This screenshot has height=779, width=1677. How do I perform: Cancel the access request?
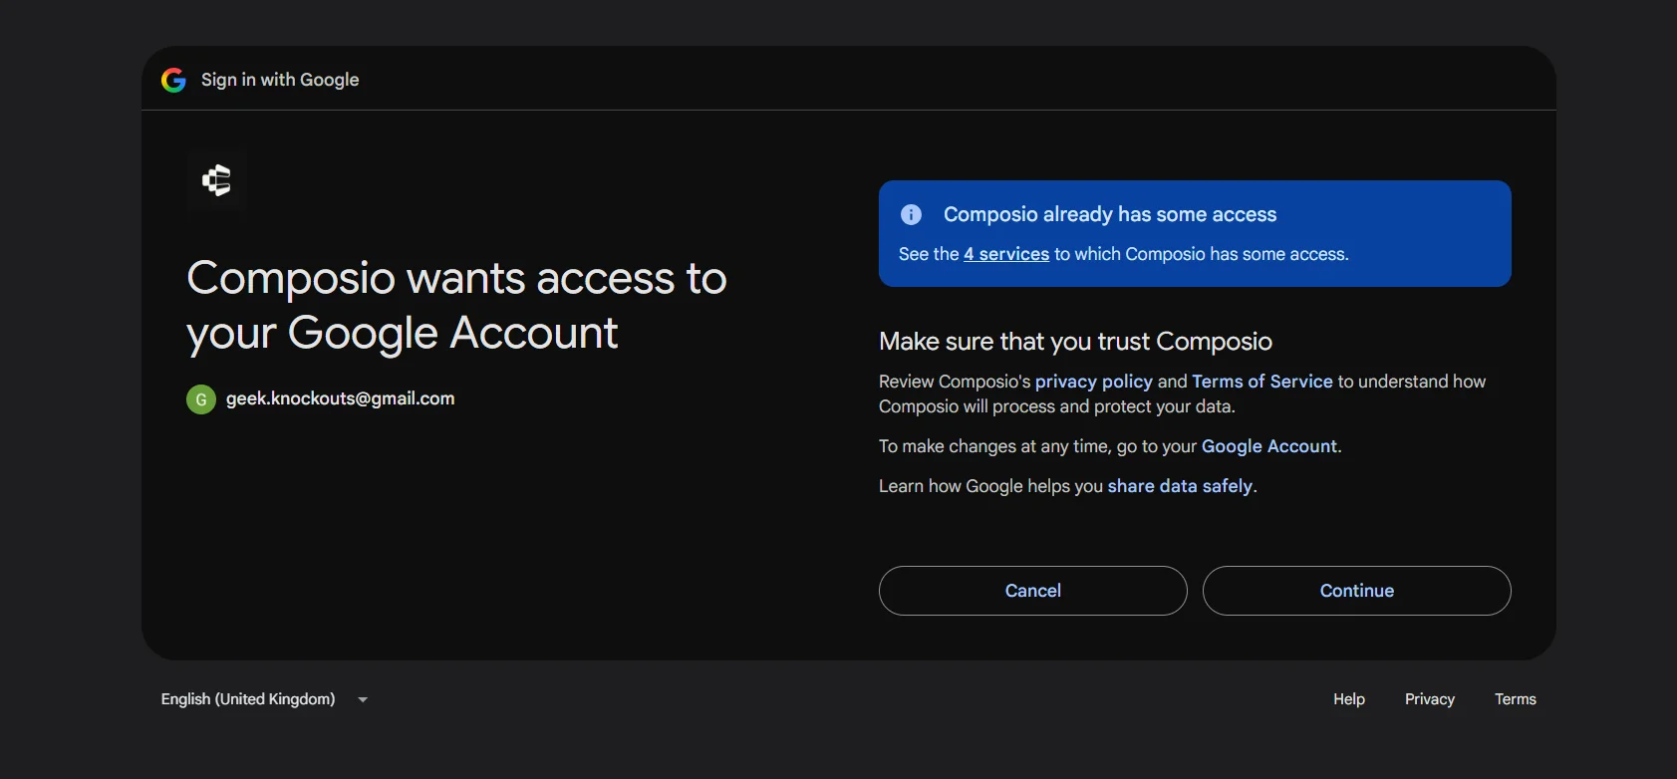(x=1033, y=591)
